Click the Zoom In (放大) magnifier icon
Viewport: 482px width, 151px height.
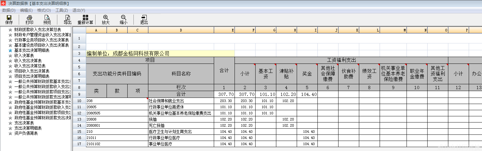tap(106, 18)
